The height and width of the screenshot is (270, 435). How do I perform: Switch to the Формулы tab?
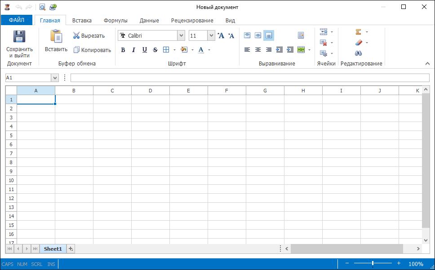pos(115,21)
